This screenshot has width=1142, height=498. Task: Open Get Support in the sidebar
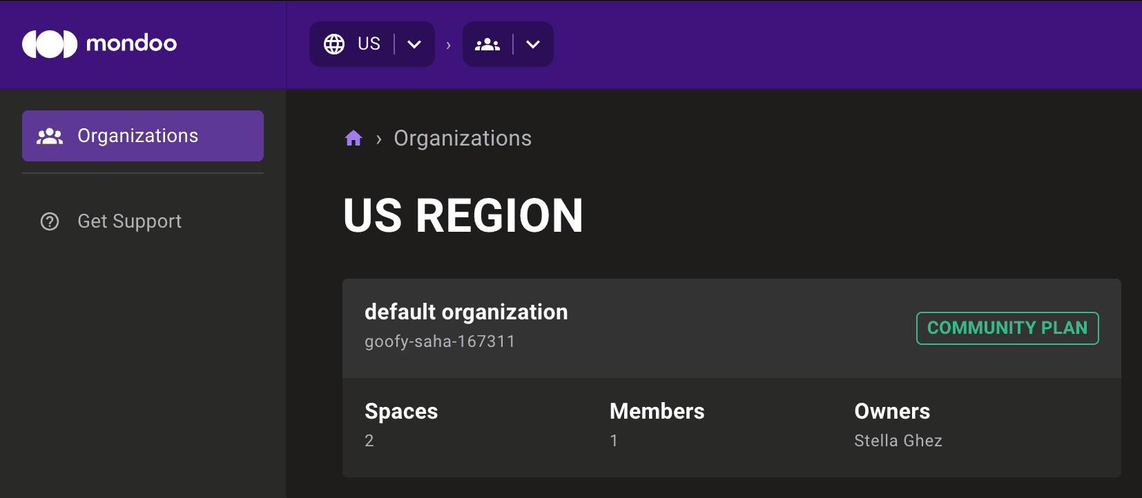point(143,221)
